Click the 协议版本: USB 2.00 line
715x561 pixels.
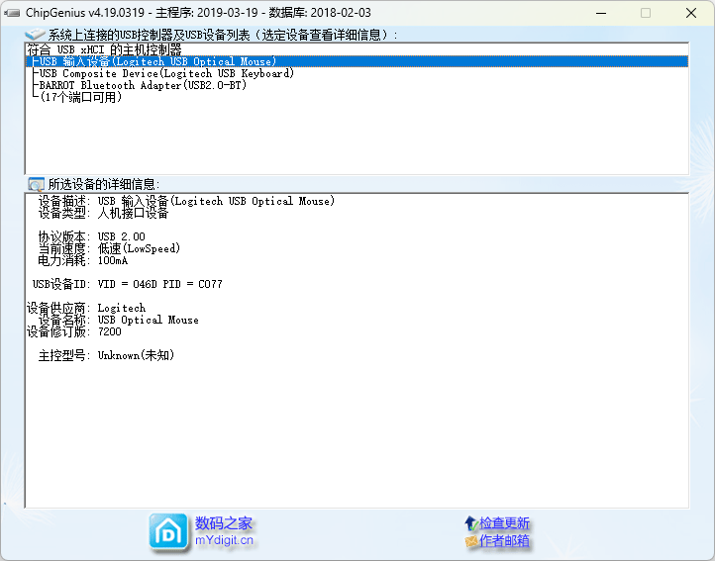point(91,236)
